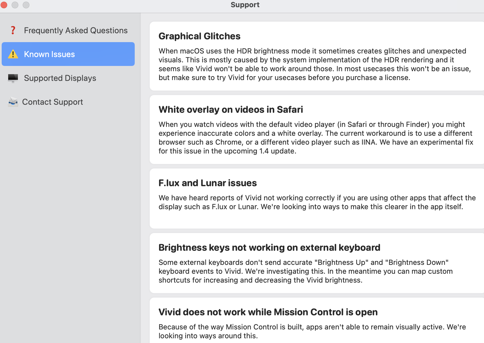The image size is (484, 343).
Task: Go to Supported Displays page
Action: point(68,78)
